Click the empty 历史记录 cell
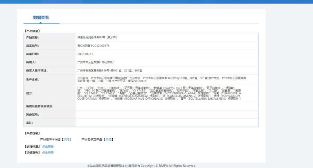313x168 pixels. click(x=167, y=114)
